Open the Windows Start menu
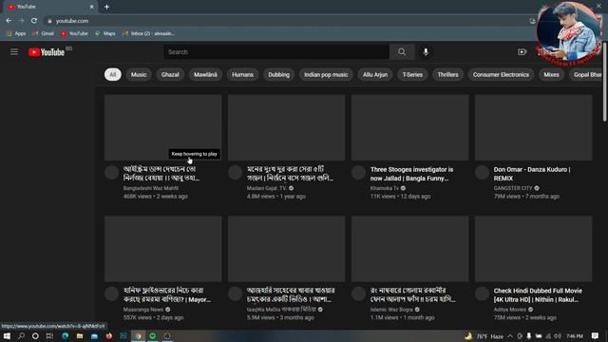This screenshot has height=342, width=608. tap(7, 335)
